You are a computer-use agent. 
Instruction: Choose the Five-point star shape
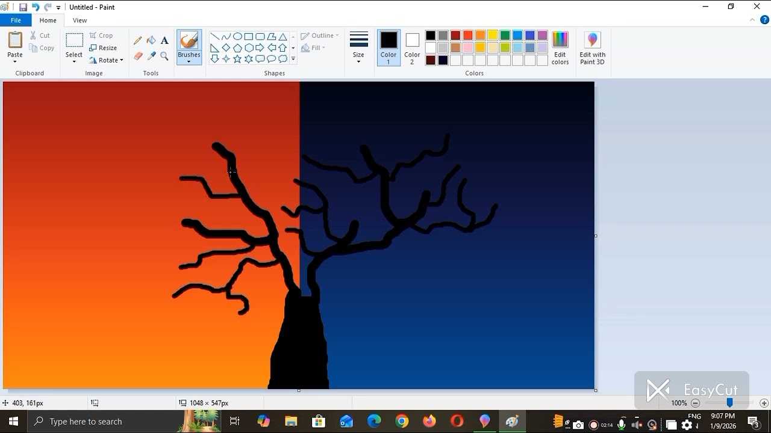pyautogui.click(x=237, y=59)
